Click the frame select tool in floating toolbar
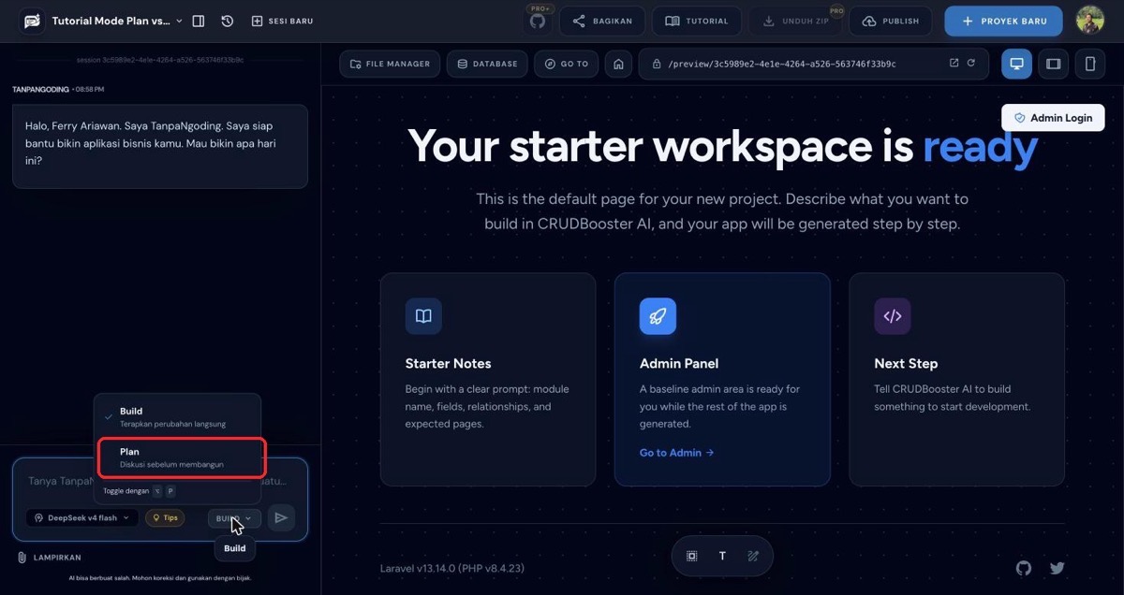The width and height of the screenshot is (1124, 595). (x=692, y=556)
